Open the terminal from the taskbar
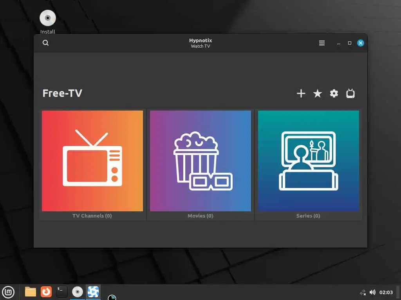This screenshot has width=401, height=300. (x=61, y=292)
